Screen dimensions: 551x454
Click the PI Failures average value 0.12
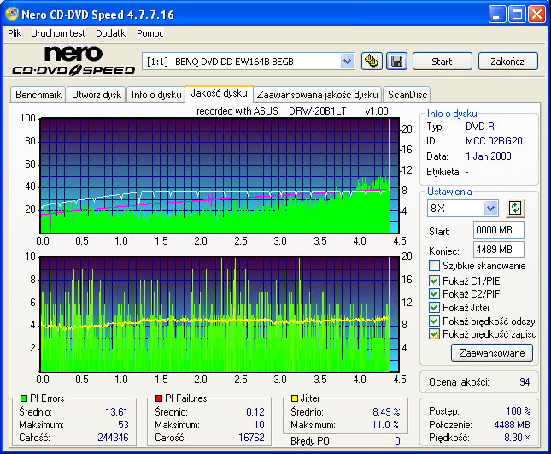click(255, 411)
